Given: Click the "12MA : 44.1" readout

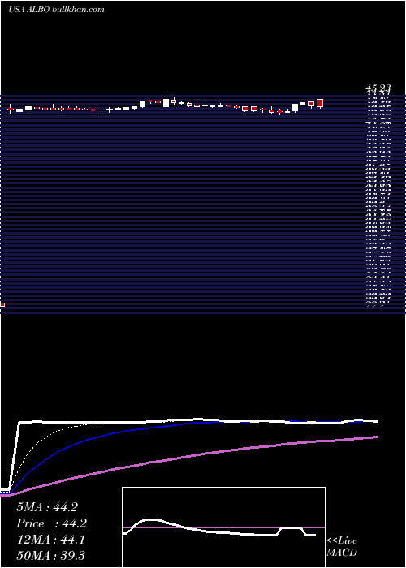Looking at the screenshot, I should 50,540.
